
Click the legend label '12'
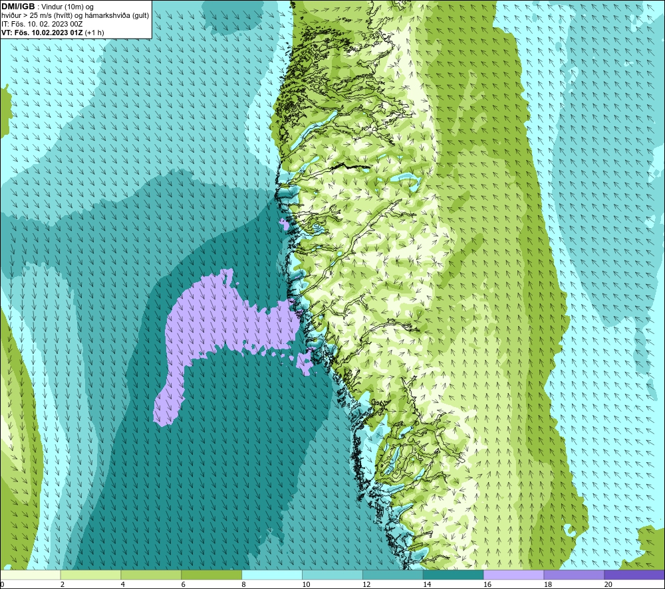pyautogui.click(x=366, y=584)
